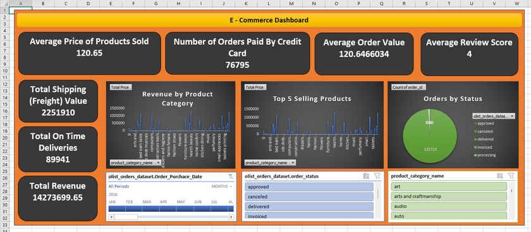Click processing entry in pie chart legend
This screenshot has width=531, height=232.
[x=485, y=155]
